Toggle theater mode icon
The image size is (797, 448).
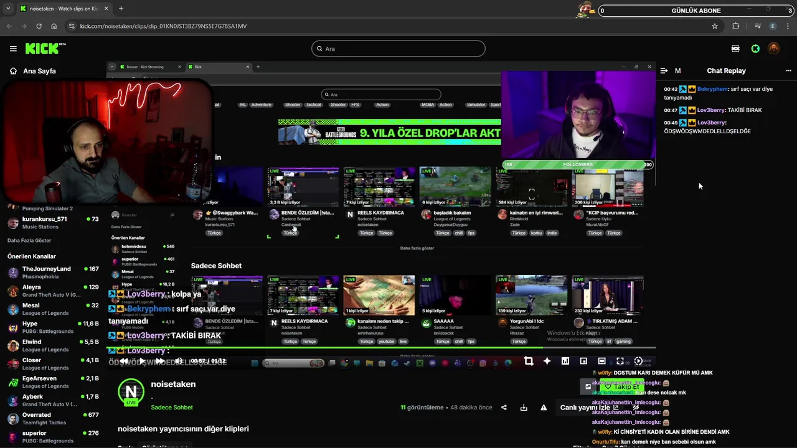(601, 361)
